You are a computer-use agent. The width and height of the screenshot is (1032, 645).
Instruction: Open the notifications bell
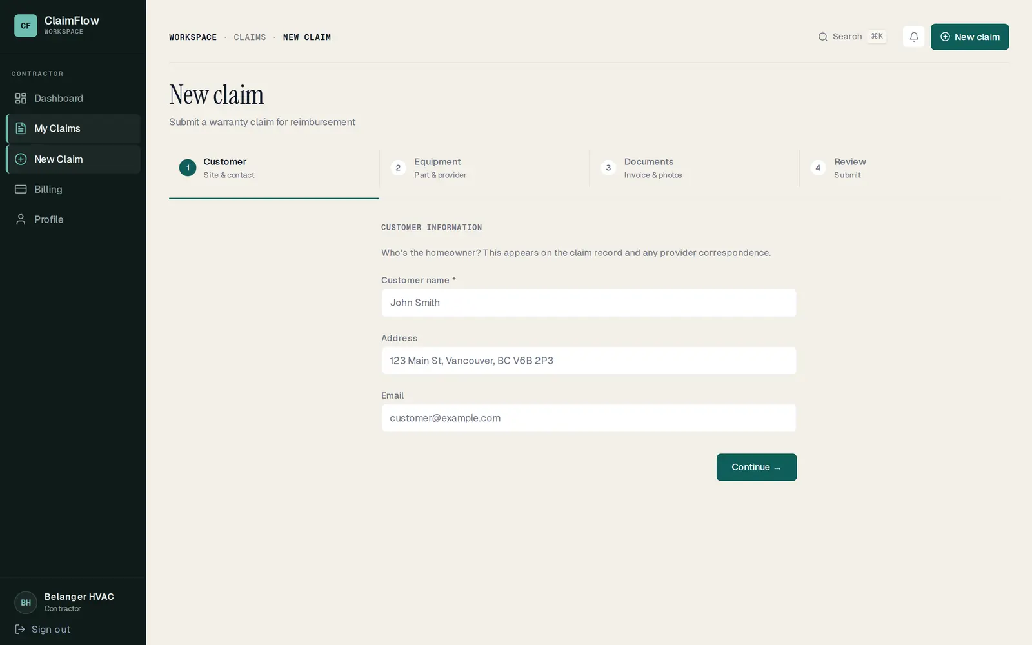coord(913,37)
